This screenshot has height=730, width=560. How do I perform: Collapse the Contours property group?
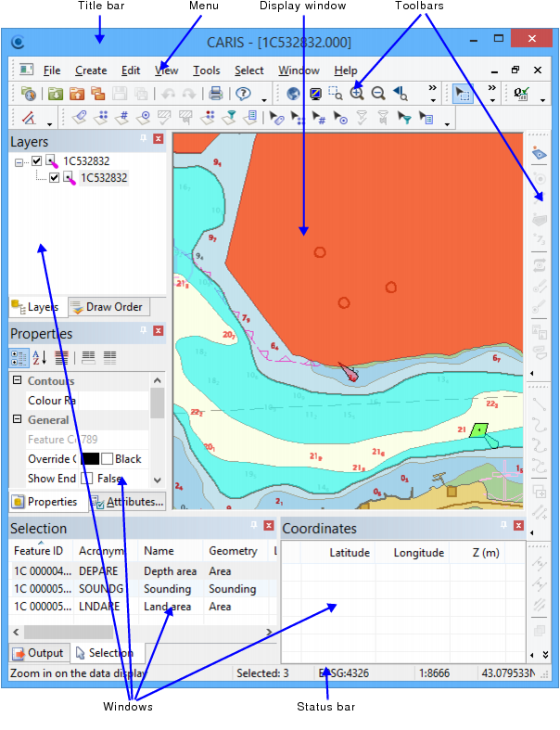click(17, 381)
